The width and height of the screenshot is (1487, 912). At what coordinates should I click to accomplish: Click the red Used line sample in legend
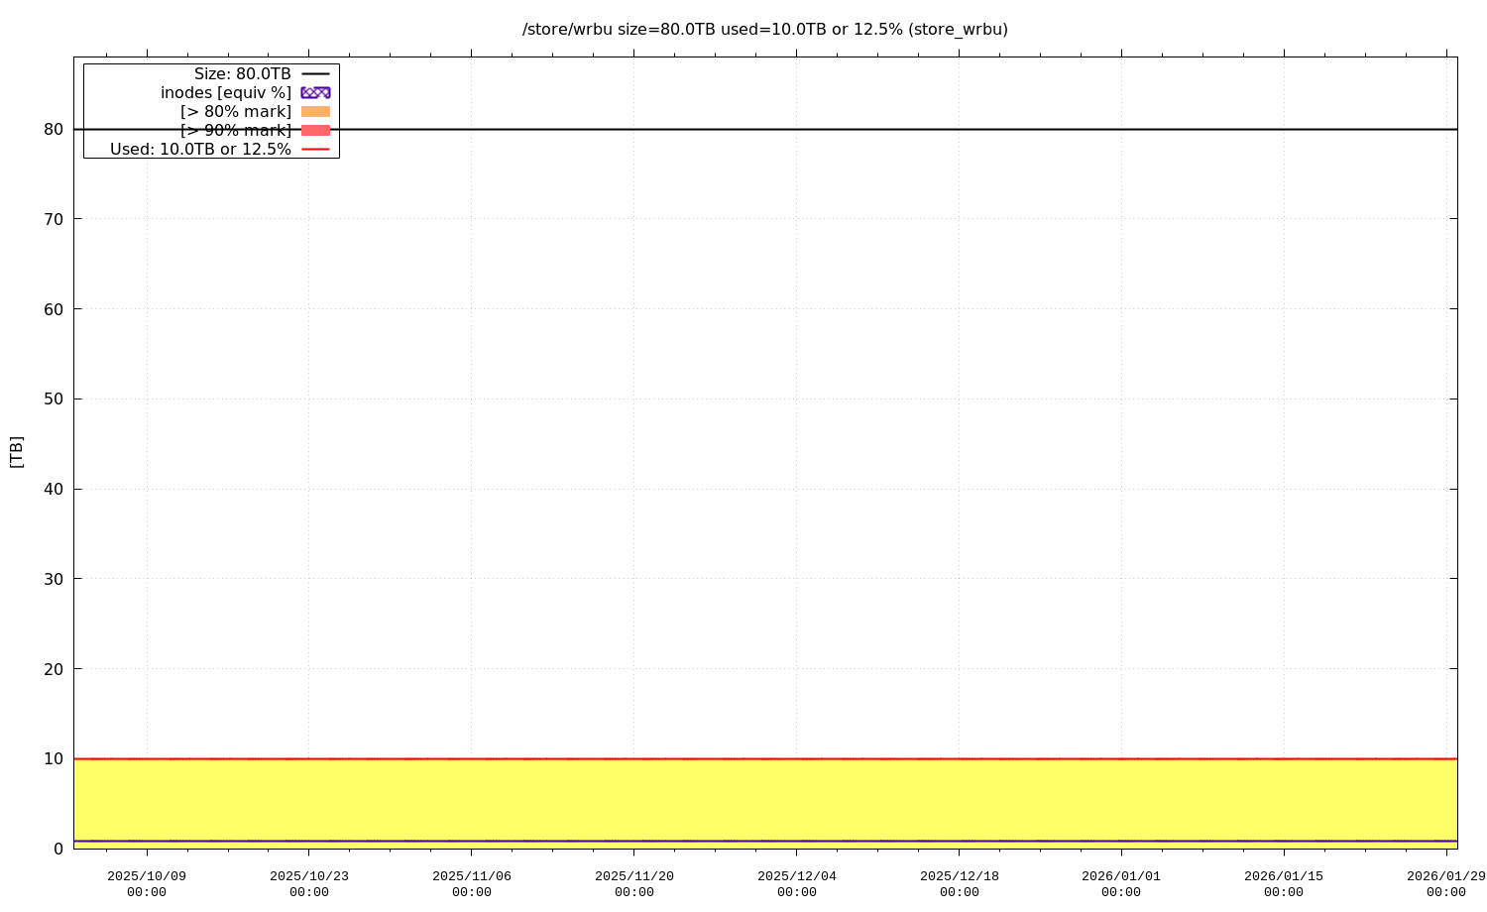tap(315, 150)
